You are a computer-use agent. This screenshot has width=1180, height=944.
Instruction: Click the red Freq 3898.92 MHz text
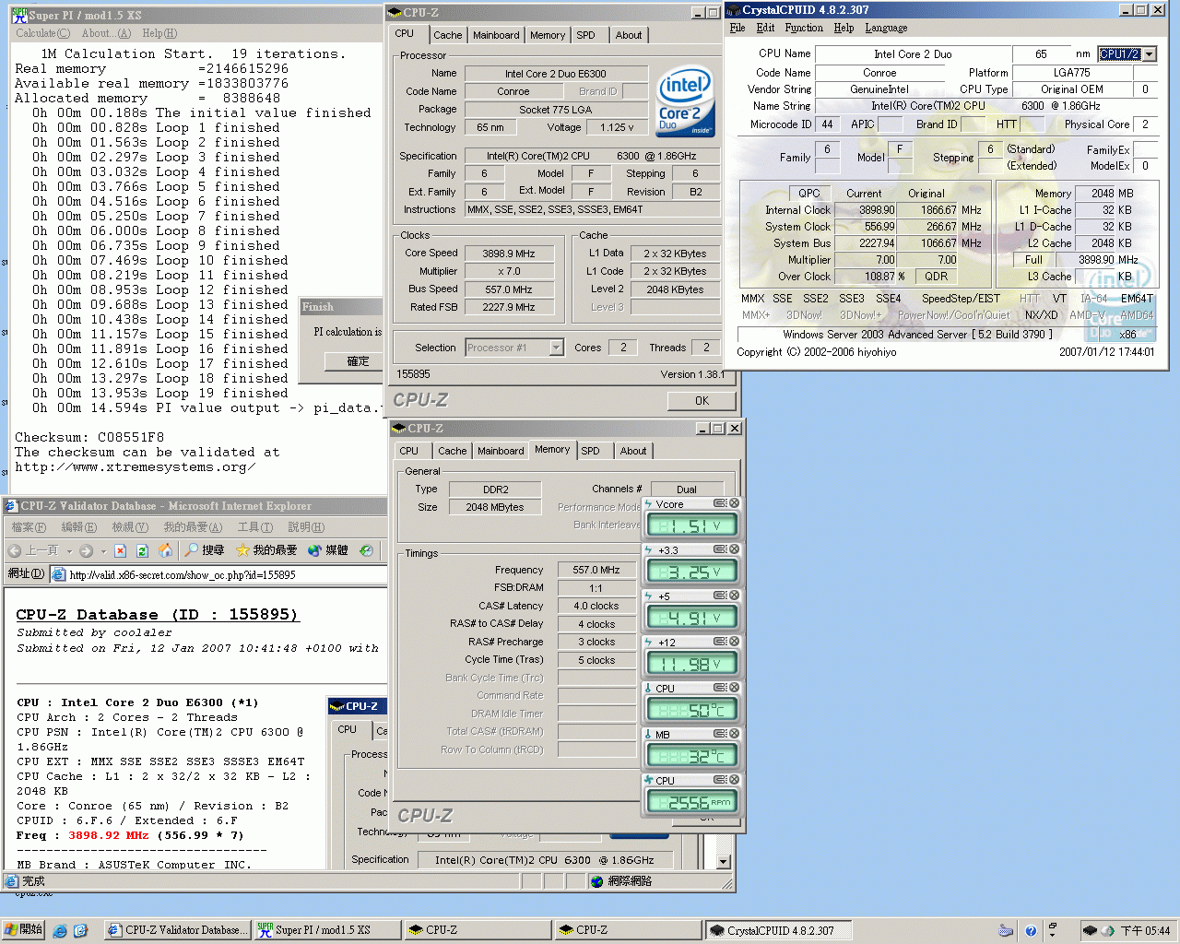click(x=108, y=835)
